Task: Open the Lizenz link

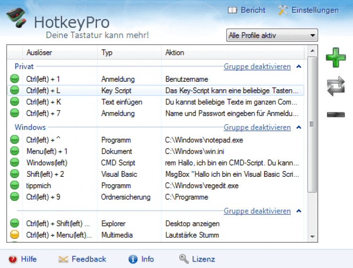Action: tap(203, 259)
